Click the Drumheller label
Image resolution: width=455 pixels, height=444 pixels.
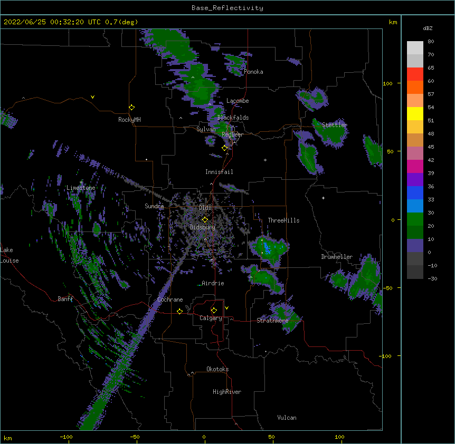pyautogui.click(x=337, y=257)
